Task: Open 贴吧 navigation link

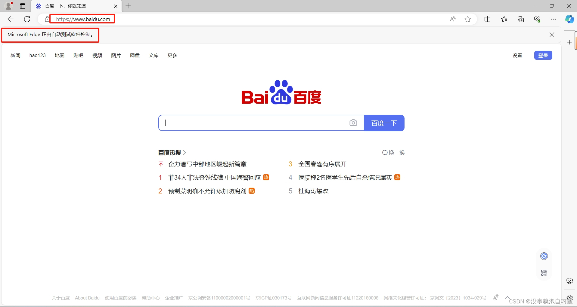Action: (78, 55)
